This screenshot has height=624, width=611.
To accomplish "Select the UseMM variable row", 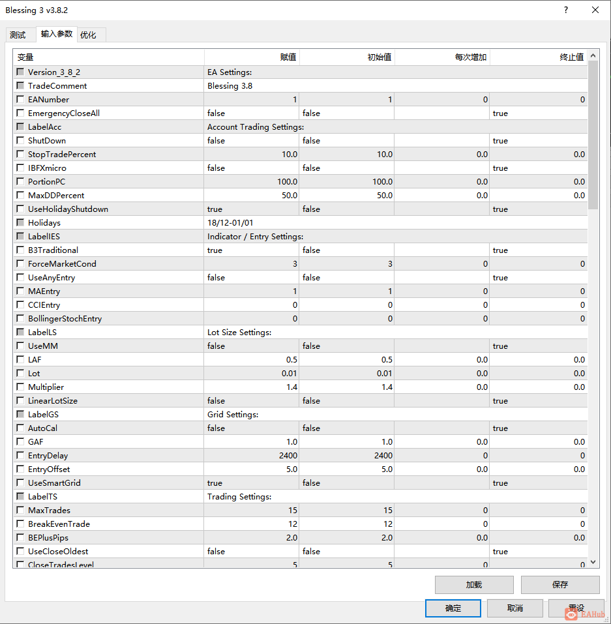I will click(x=301, y=346).
